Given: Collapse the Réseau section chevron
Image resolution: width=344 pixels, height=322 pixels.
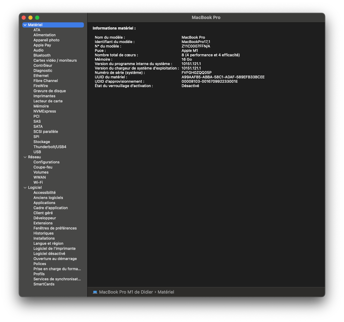Looking at the screenshot, I should pos(25,157).
